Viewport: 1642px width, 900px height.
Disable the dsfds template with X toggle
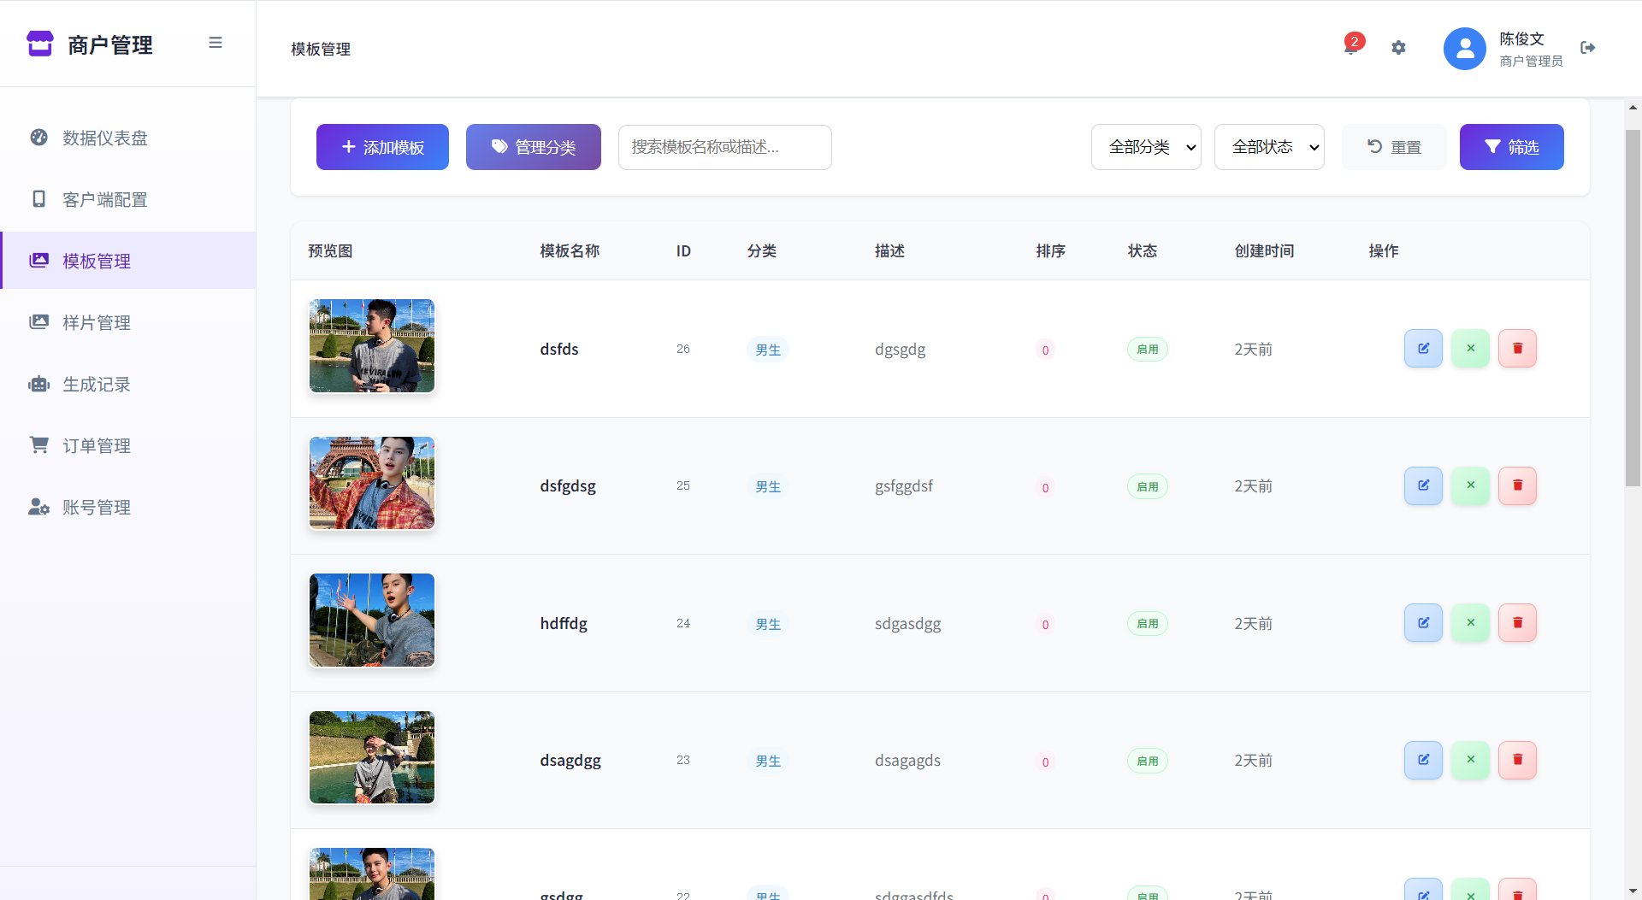(1470, 349)
